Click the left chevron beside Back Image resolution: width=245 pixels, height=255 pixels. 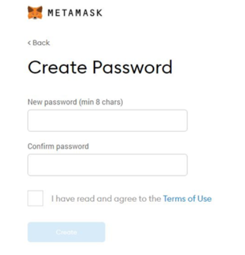[29, 43]
